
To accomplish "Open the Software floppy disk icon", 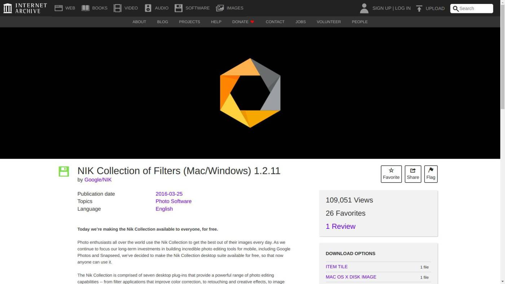I will [x=179, y=8].
